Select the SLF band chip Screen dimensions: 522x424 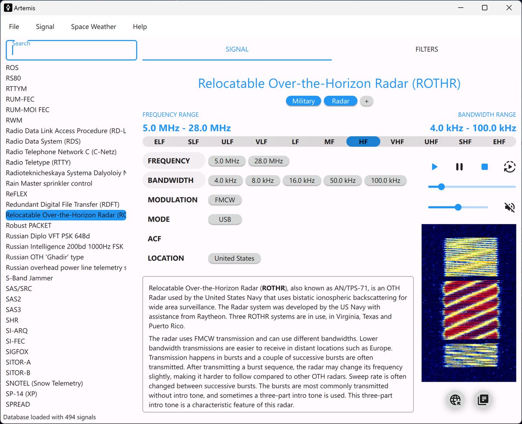(194, 141)
